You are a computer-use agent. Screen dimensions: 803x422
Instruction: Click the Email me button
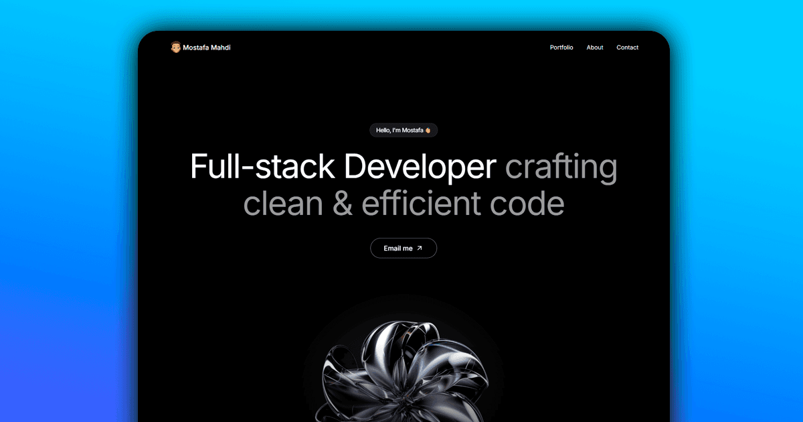(404, 248)
